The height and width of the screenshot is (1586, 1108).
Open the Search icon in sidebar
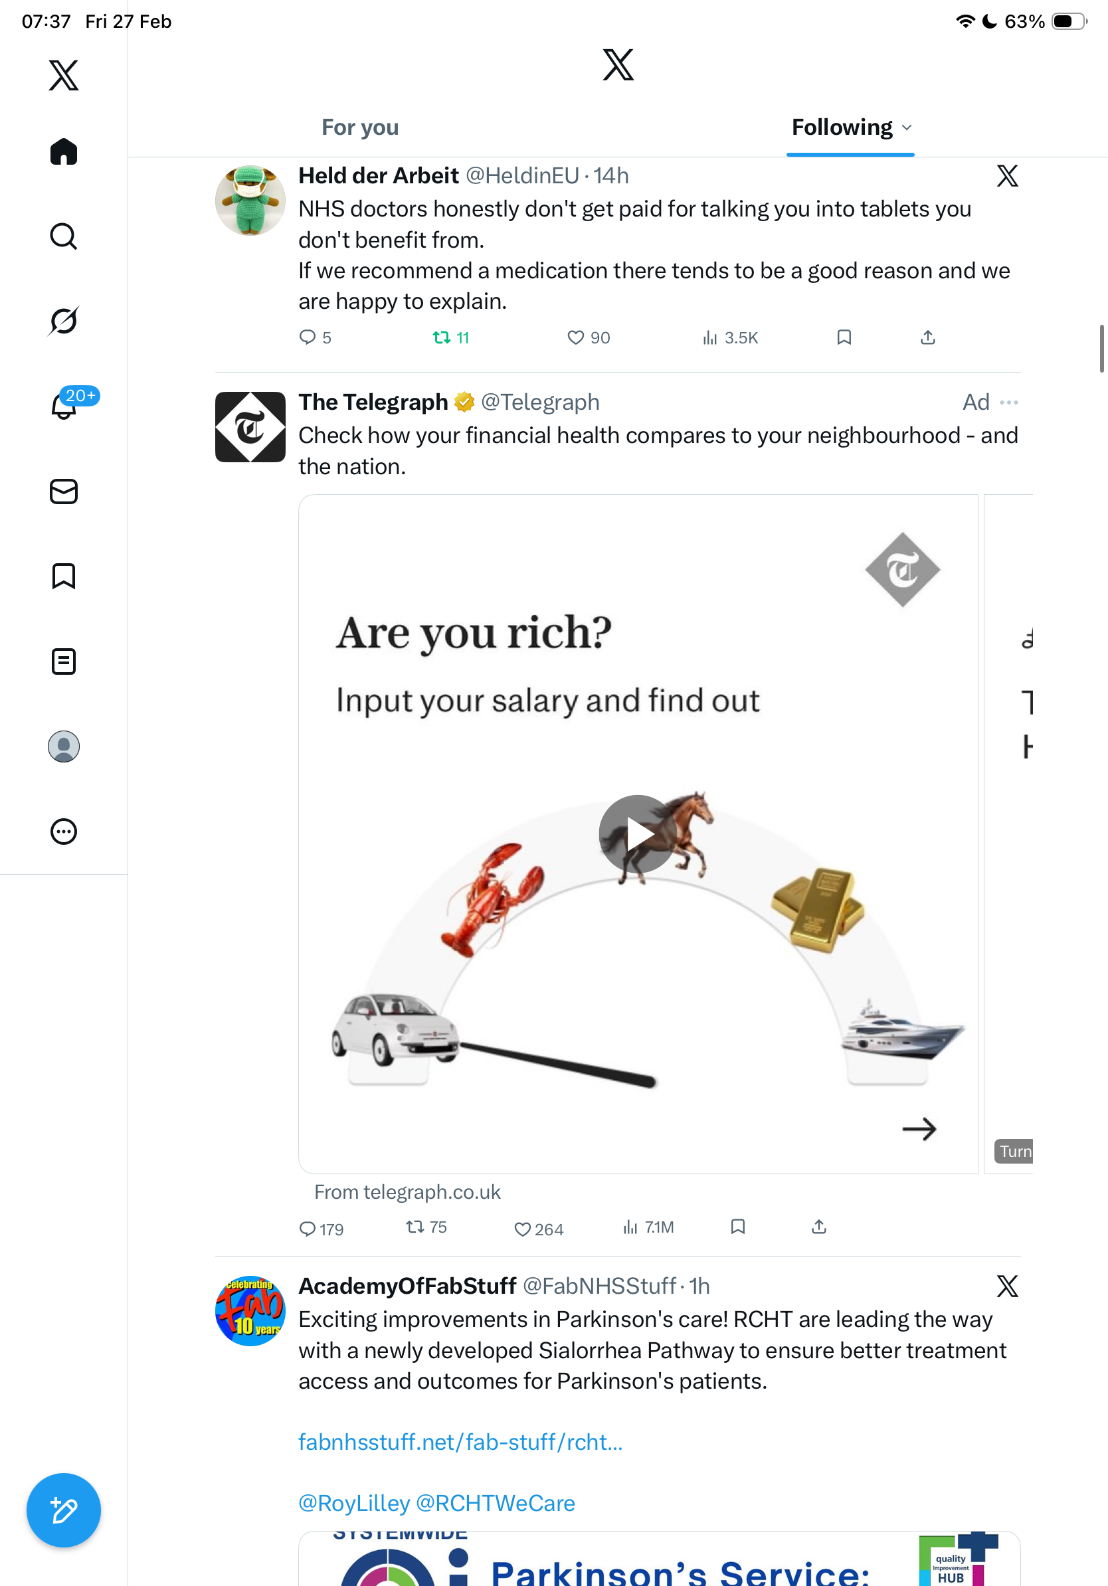pos(64,236)
